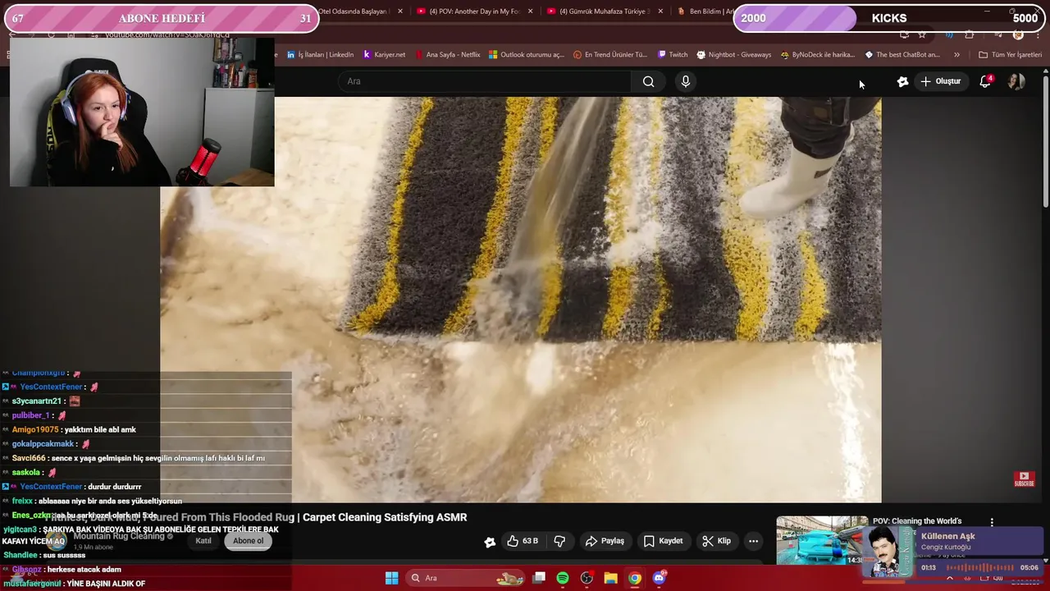Click the taskbar Ara search box

pyautogui.click(x=466, y=578)
